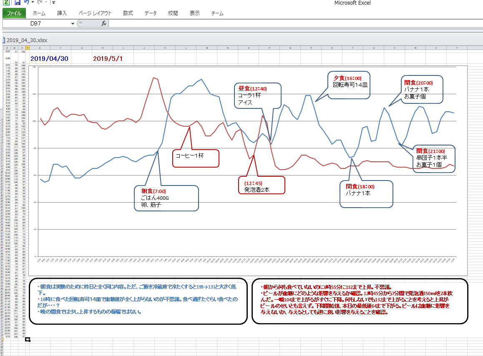
Task: Open the Undo history dropdown arrow
Action: [x=33, y=3]
